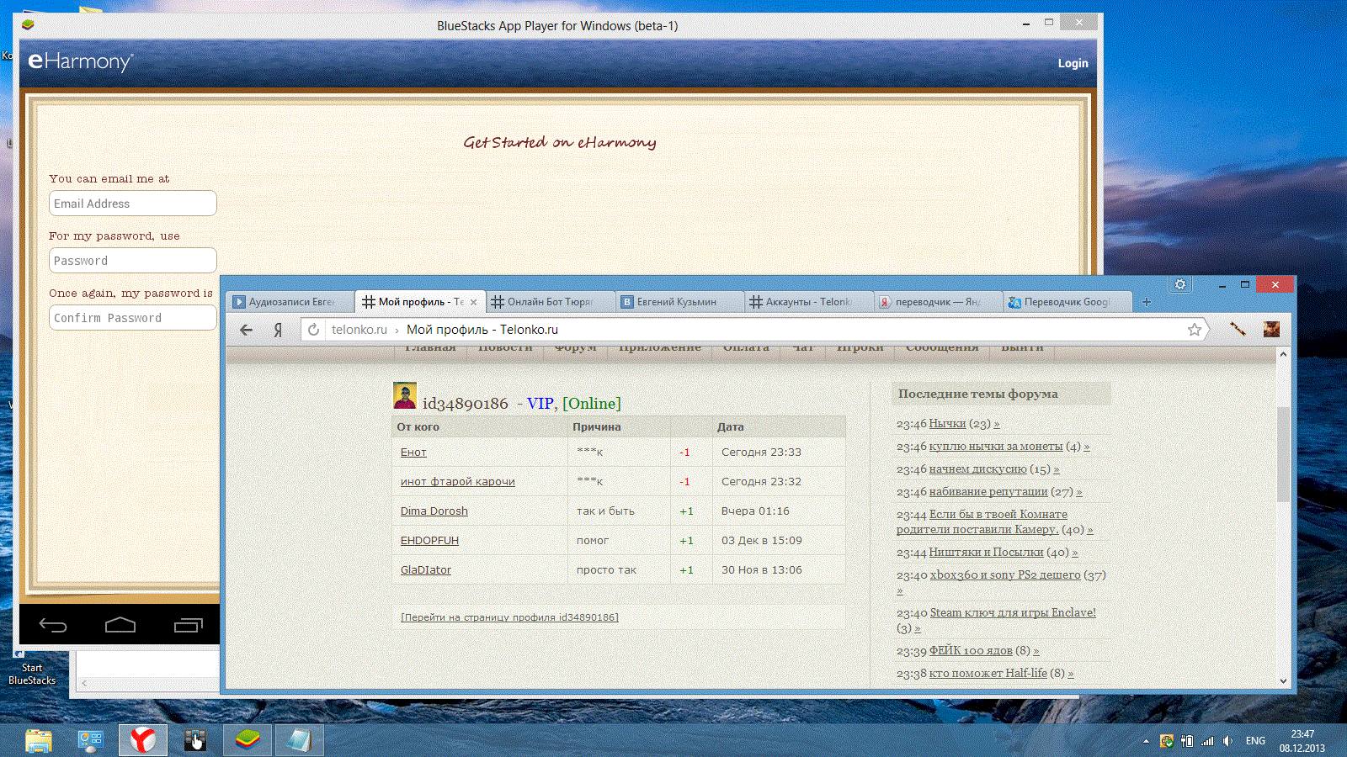This screenshot has width=1347, height=757.
Task: Click the eHarmony logo in BlueStacks
Action: 80,61
